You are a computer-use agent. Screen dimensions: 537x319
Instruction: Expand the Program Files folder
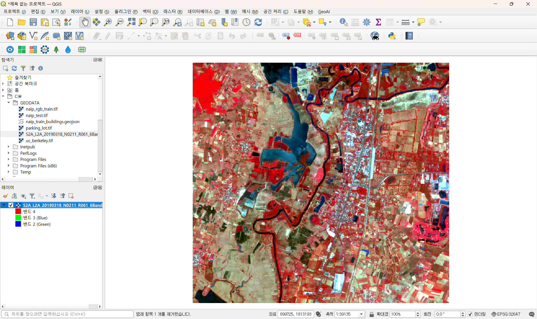click(x=9, y=159)
